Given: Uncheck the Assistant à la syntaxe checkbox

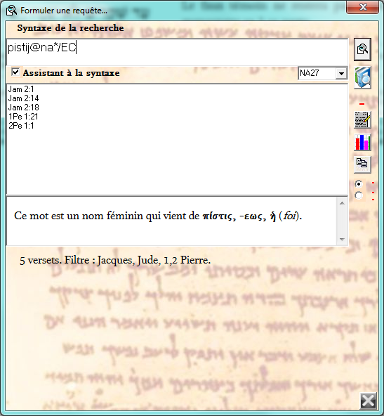Looking at the screenshot, I should [x=15, y=72].
